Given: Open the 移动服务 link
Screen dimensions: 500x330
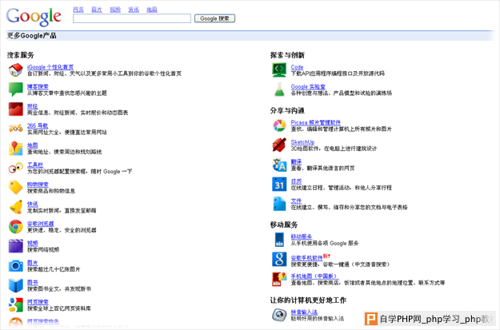Looking at the screenshot, I should 302,237.
